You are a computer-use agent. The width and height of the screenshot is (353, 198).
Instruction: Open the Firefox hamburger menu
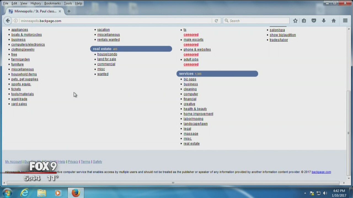pyautogui.click(x=345, y=21)
